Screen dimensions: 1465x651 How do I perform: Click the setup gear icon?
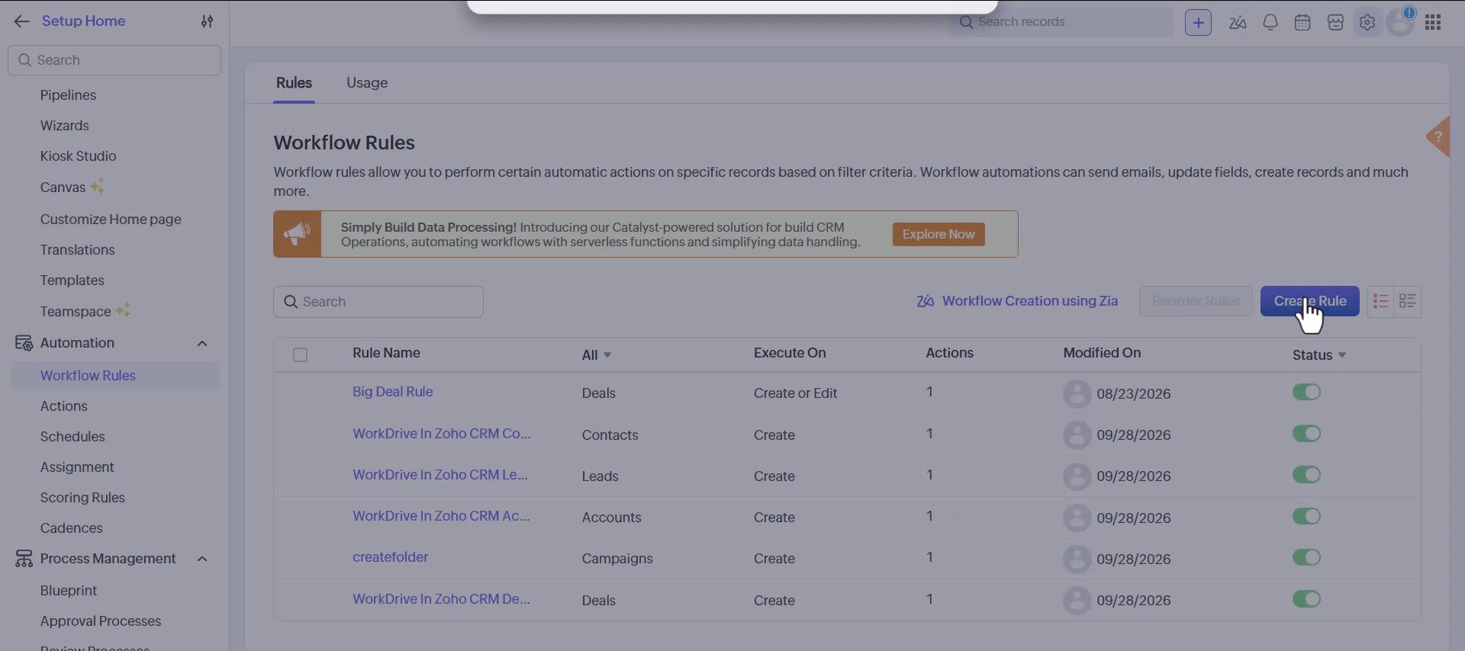pyautogui.click(x=1367, y=23)
